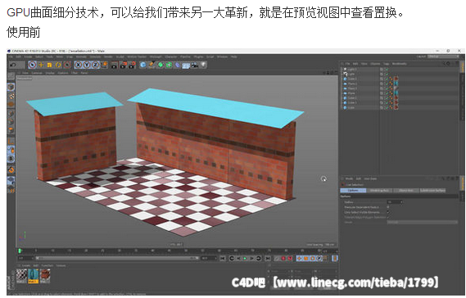Image resolution: width=466 pixels, height=298 pixels.
Task: Switch to the Options tab in attributes
Action: pyautogui.click(x=353, y=191)
